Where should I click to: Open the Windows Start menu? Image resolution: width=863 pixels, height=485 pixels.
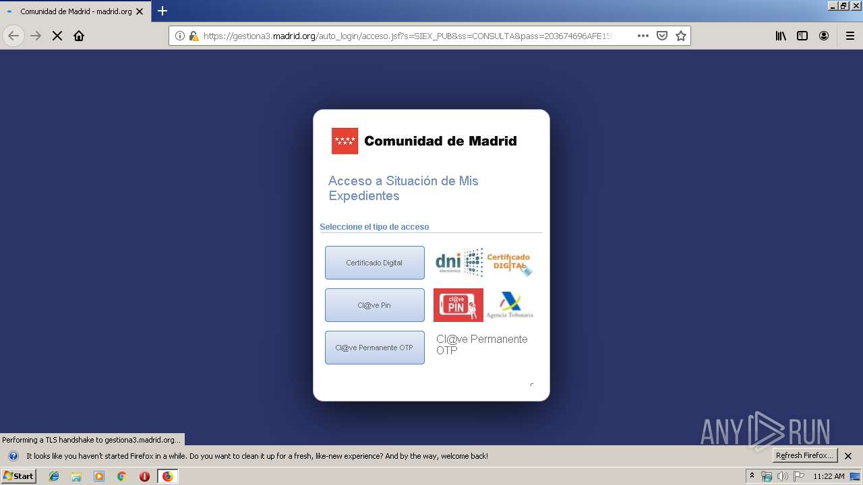pos(19,476)
